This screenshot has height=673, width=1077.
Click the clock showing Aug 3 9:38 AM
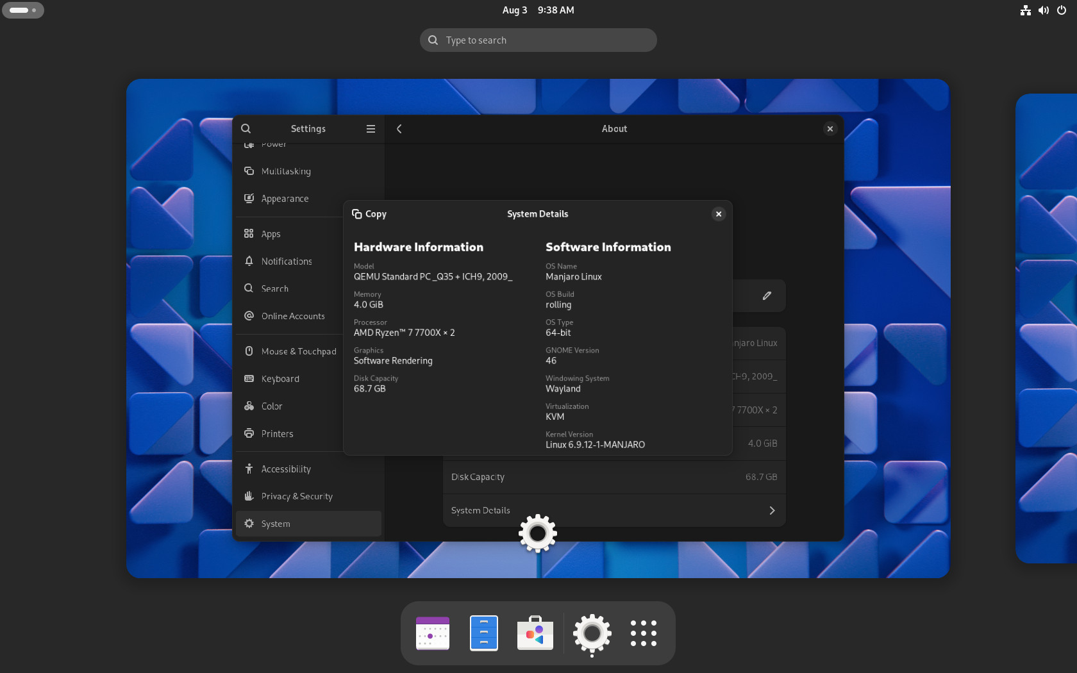click(538, 10)
